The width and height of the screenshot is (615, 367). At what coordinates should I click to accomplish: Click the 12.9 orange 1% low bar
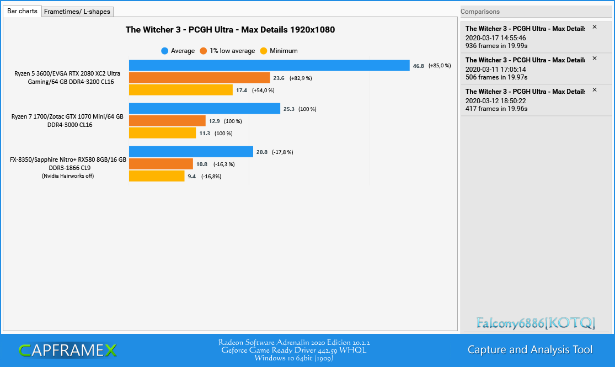click(167, 121)
